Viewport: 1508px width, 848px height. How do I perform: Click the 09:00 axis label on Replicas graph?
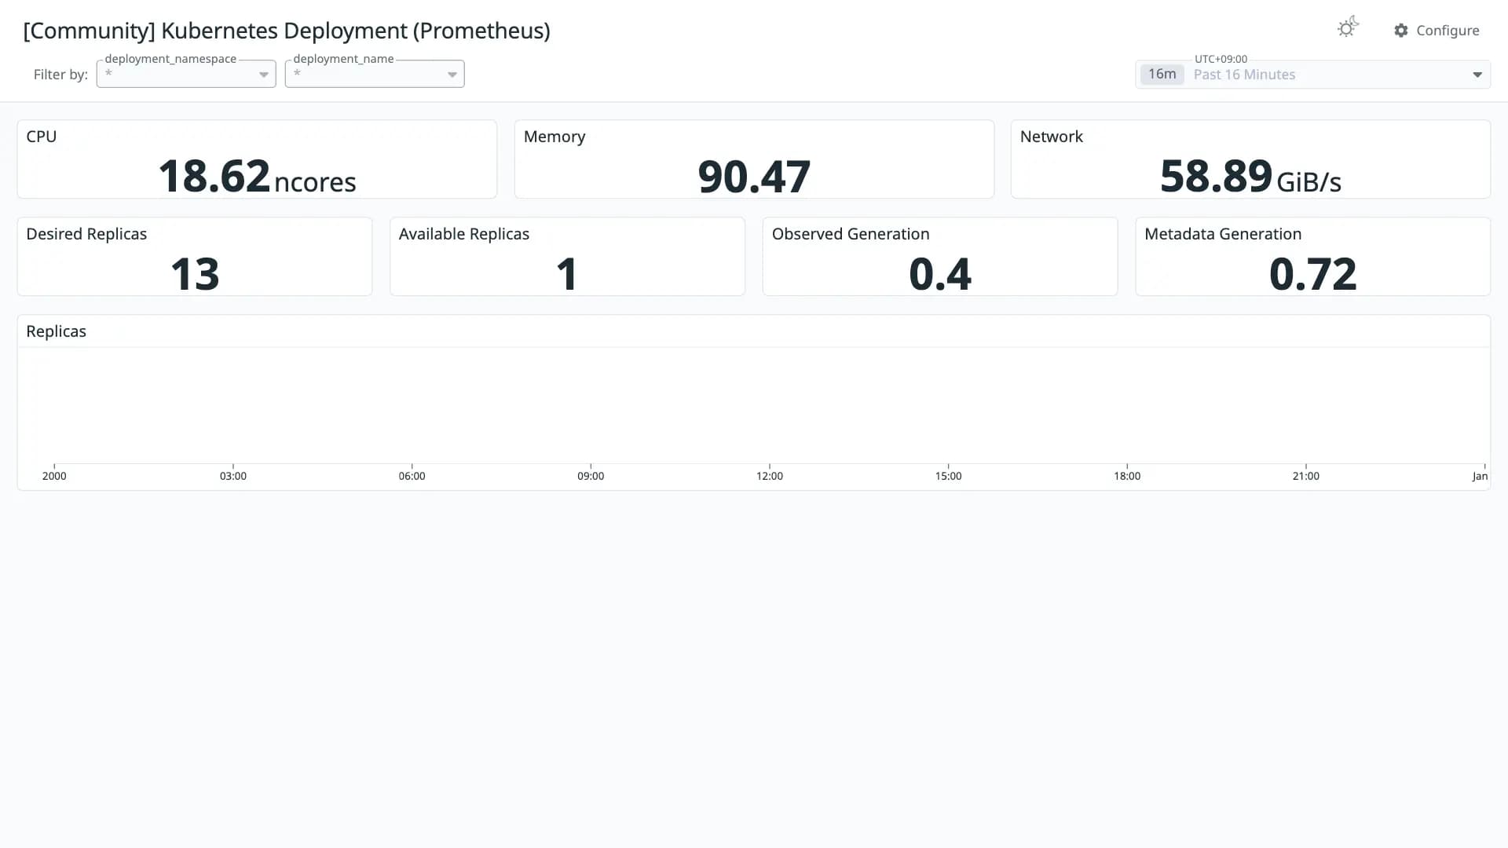591,476
